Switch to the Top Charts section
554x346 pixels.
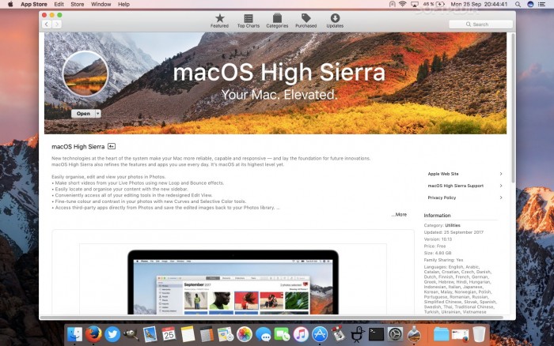coord(249,21)
